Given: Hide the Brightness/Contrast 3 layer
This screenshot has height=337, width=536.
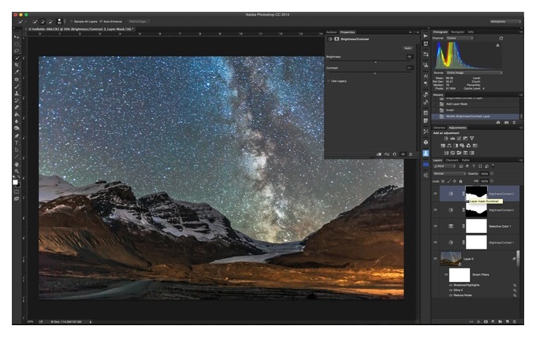Looking at the screenshot, I should pyautogui.click(x=435, y=194).
